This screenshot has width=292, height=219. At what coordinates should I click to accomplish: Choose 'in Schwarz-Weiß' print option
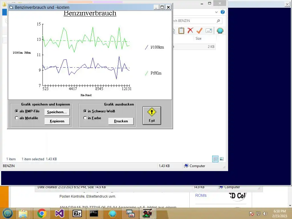[99, 111]
